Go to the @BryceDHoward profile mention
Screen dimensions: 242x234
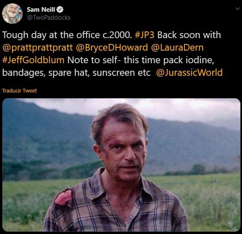coord(112,47)
